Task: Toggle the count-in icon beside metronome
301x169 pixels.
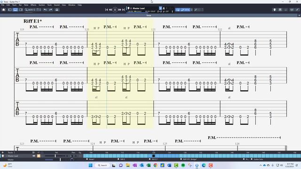Action: pyautogui.click(x=164, y=8)
